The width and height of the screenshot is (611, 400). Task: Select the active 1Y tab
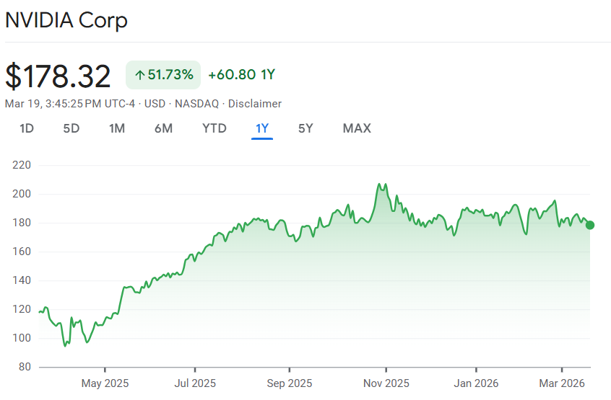tap(262, 128)
